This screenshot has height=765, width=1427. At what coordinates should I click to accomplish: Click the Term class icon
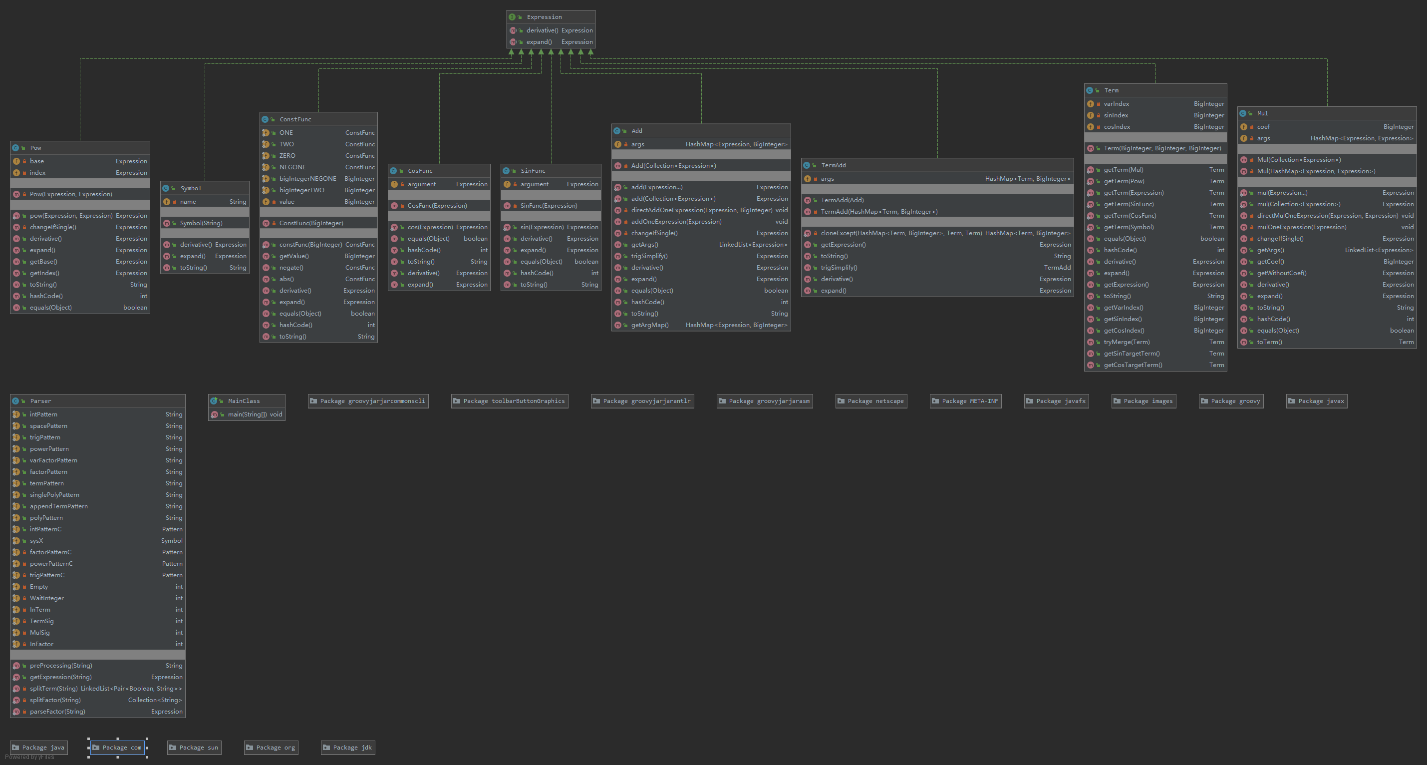[1090, 90]
